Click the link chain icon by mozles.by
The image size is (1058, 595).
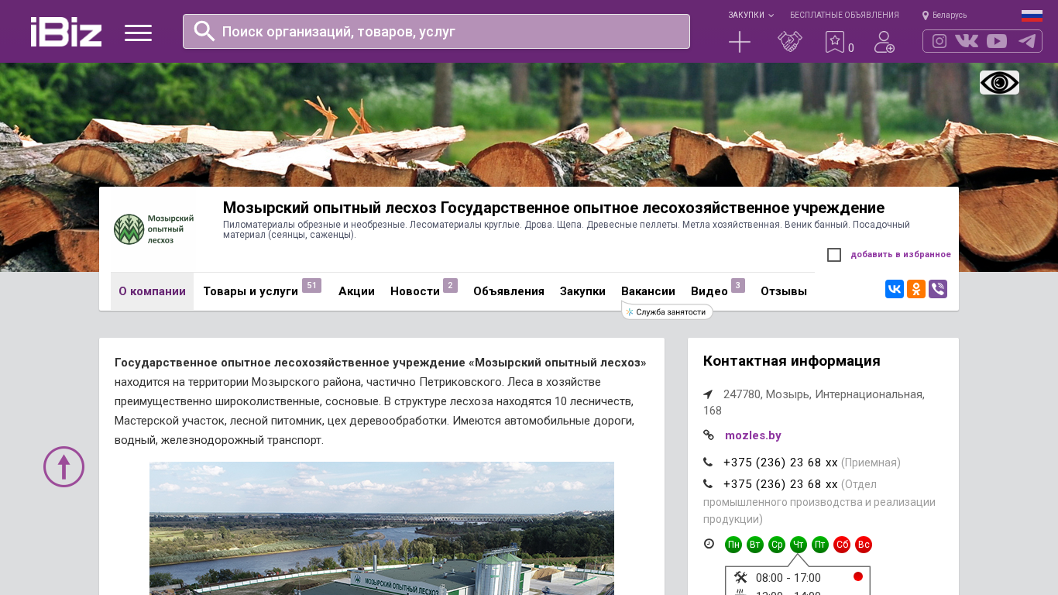pos(709,435)
